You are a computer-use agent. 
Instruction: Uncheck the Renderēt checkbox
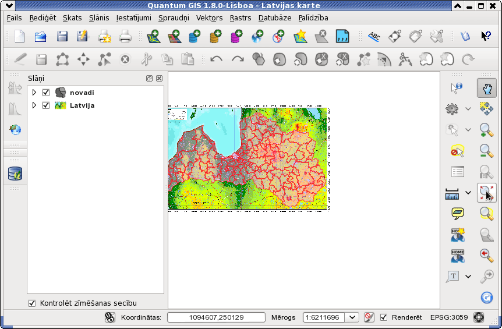point(384,317)
